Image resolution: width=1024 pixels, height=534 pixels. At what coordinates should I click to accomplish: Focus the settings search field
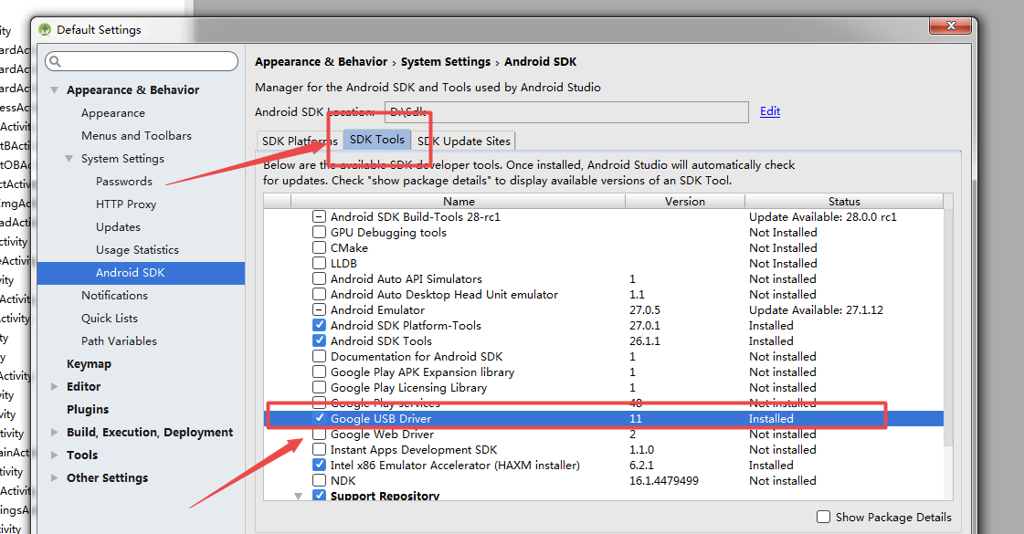pyautogui.click(x=141, y=61)
